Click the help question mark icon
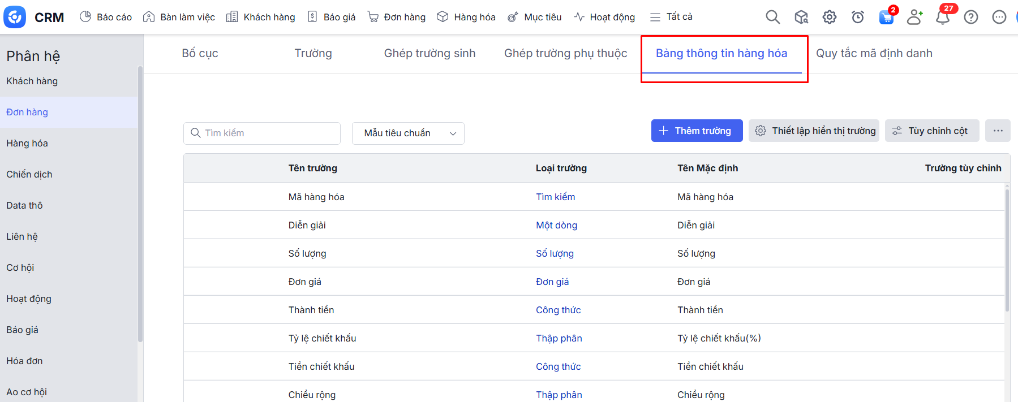 [970, 17]
